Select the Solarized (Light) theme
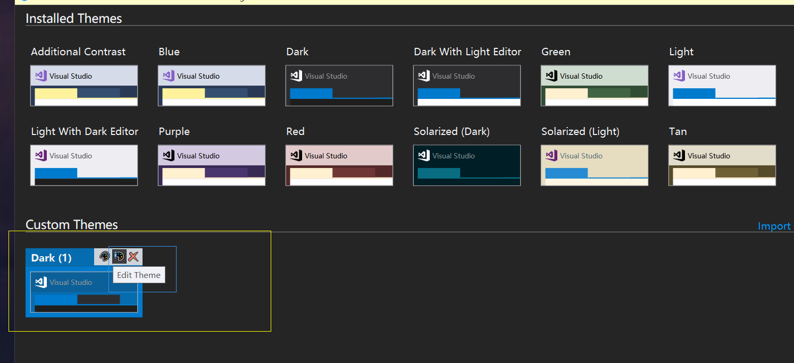This screenshot has width=794, height=363. [594, 165]
